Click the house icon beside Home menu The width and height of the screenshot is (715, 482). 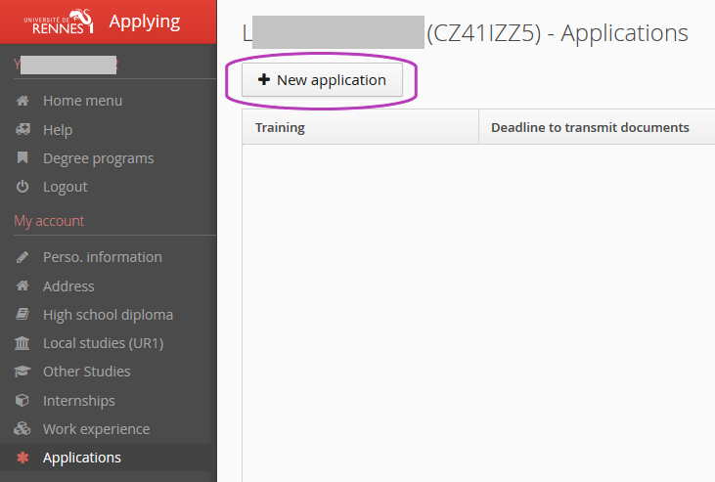click(22, 101)
